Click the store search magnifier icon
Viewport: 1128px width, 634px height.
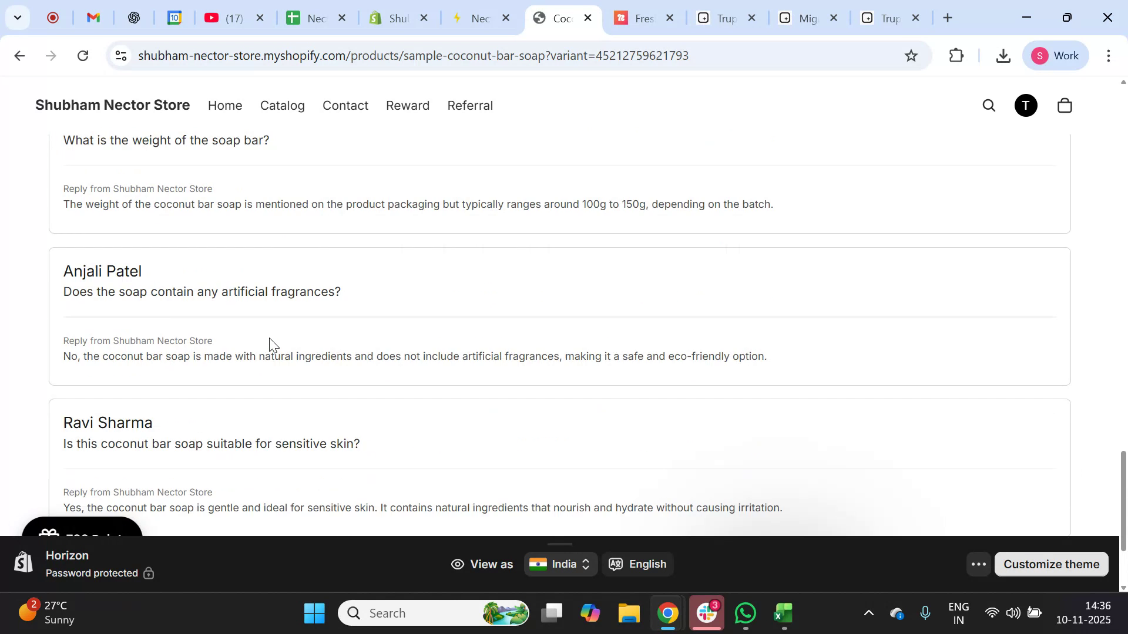point(989,105)
